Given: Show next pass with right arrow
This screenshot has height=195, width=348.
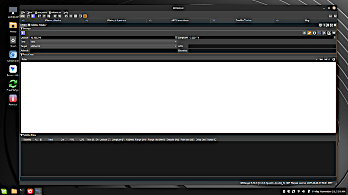Looking at the screenshot, I should (x=326, y=59).
